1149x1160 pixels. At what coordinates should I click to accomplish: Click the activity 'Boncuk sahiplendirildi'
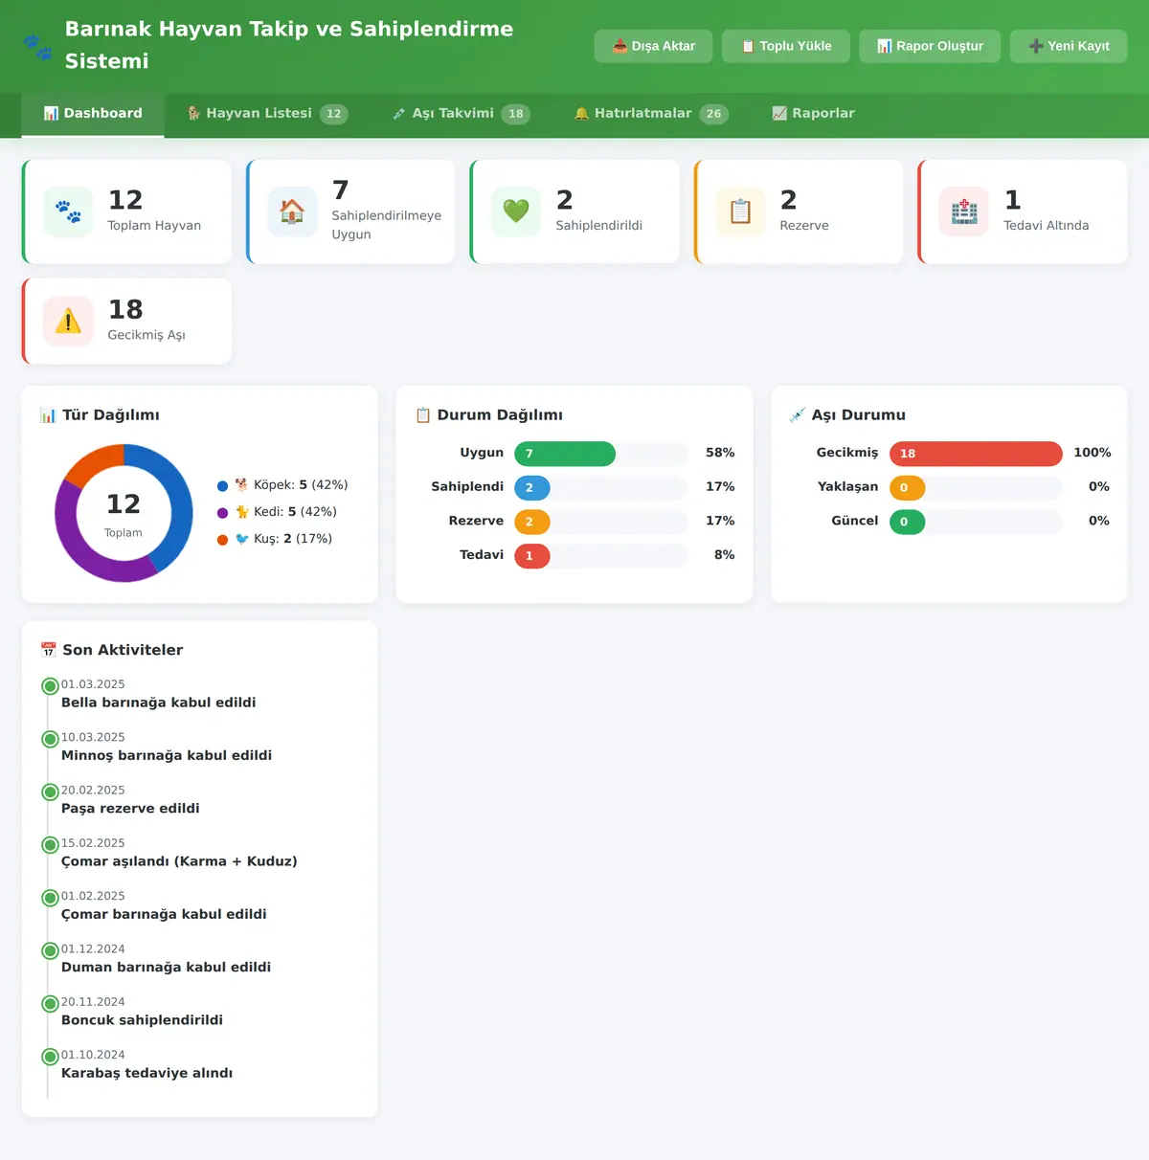click(x=142, y=1020)
